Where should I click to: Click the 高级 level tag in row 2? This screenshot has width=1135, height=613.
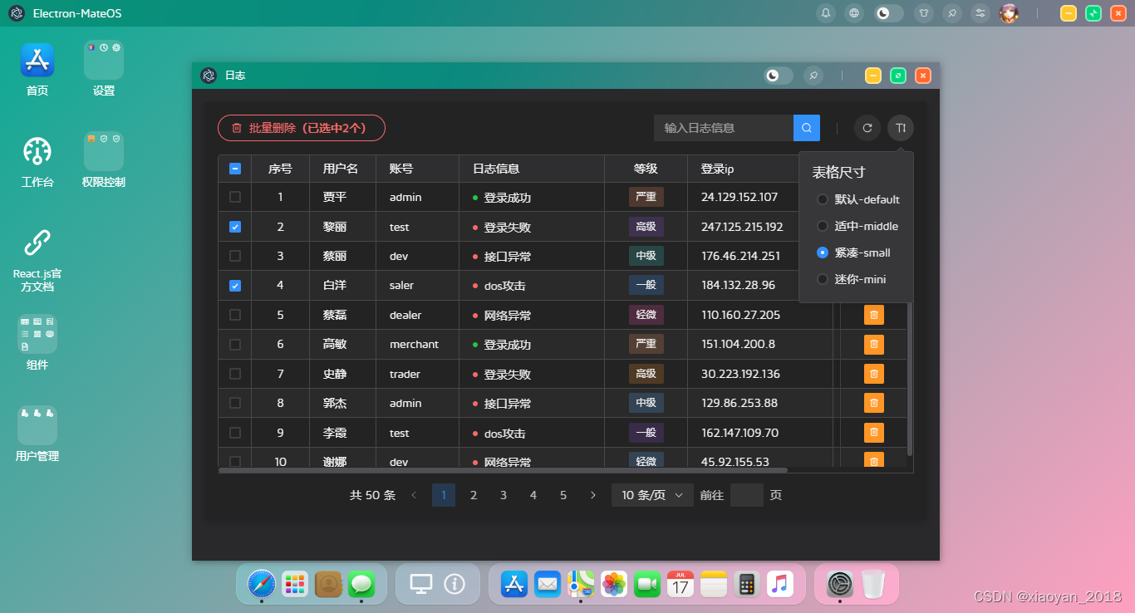(x=646, y=227)
